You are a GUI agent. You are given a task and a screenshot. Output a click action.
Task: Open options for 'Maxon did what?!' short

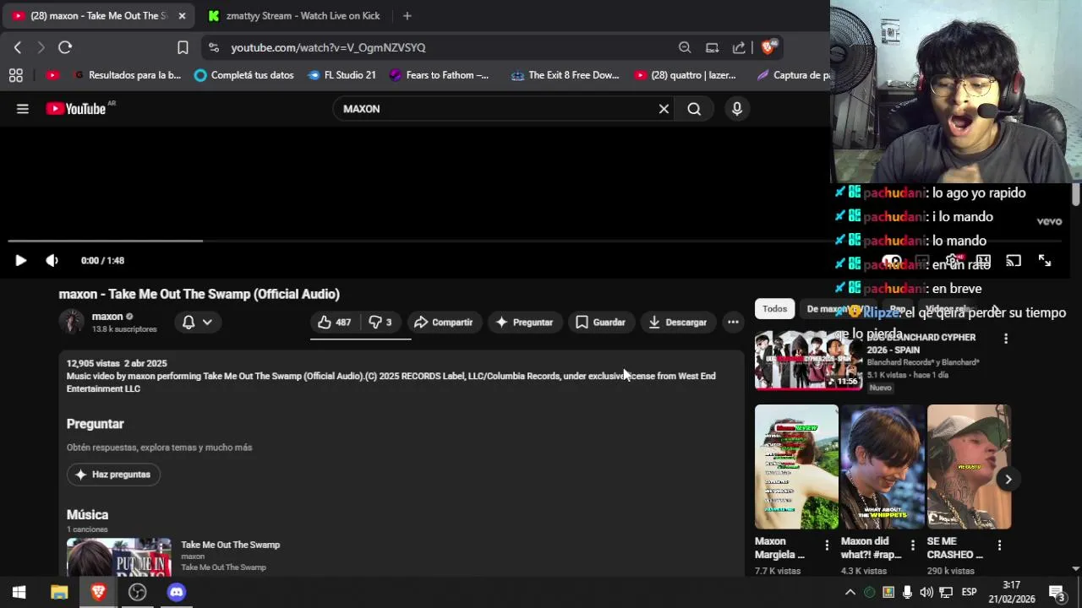[x=913, y=546]
